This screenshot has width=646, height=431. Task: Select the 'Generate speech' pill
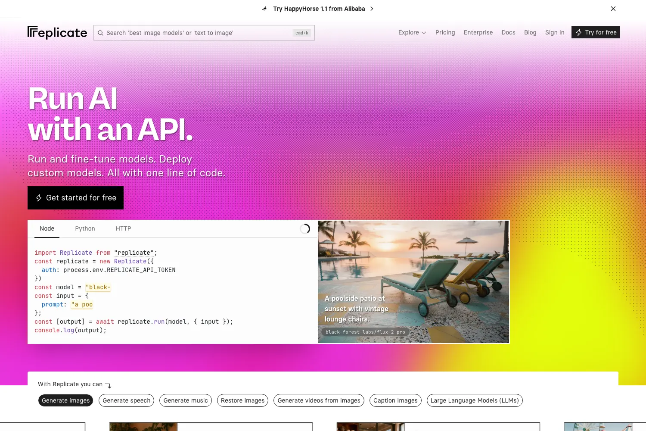pyautogui.click(x=127, y=400)
